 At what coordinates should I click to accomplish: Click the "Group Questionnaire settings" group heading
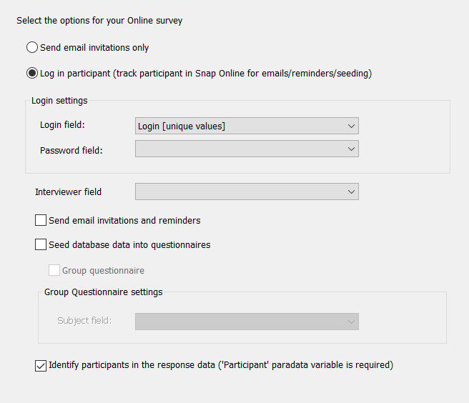104,292
